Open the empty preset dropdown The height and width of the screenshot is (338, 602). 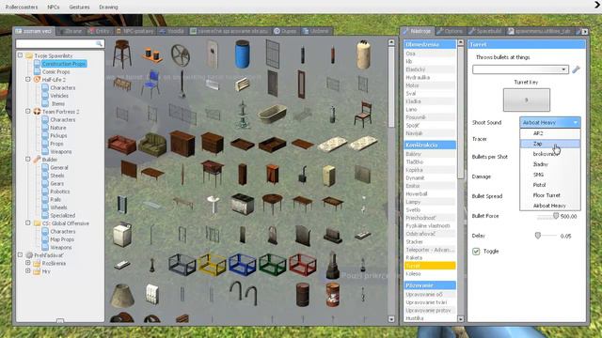[520, 69]
